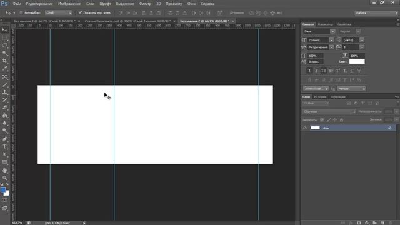The image size is (400, 225).
Task: Click the text color swatch in Символ panel
Action: [357, 61]
